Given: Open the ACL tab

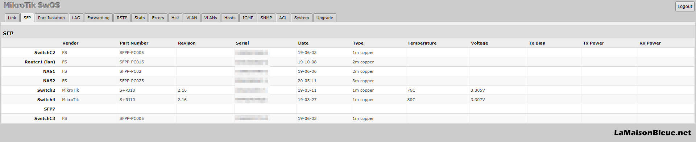Looking at the screenshot, I should [283, 18].
